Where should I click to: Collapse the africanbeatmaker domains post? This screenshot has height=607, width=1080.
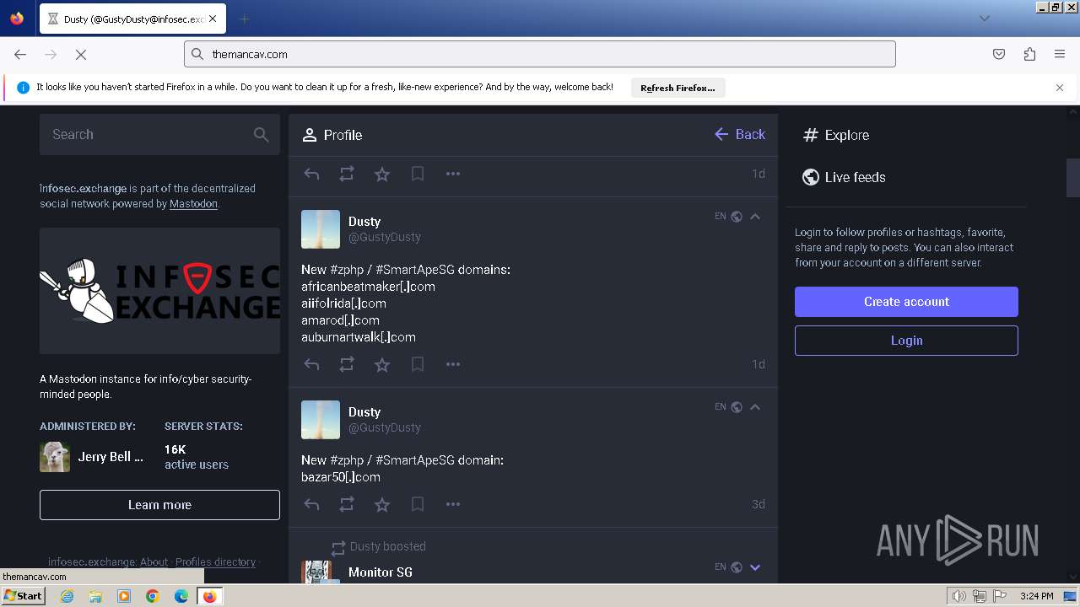pos(755,217)
